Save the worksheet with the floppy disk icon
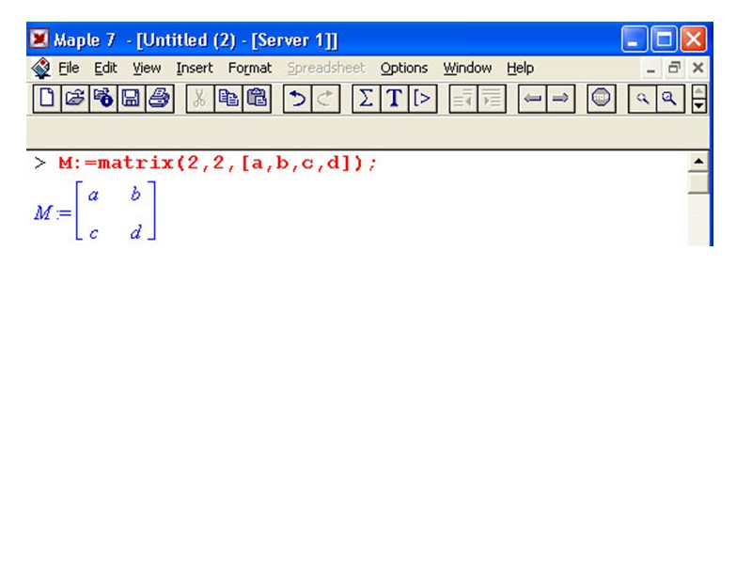The height and width of the screenshot is (564, 752). (x=131, y=99)
